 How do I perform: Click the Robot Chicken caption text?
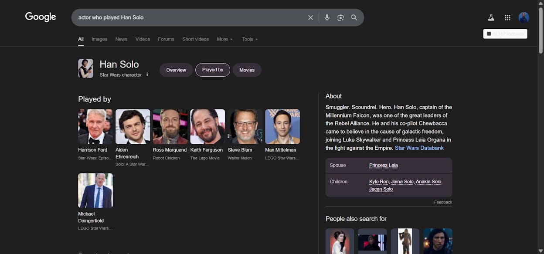tap(167, 158)
